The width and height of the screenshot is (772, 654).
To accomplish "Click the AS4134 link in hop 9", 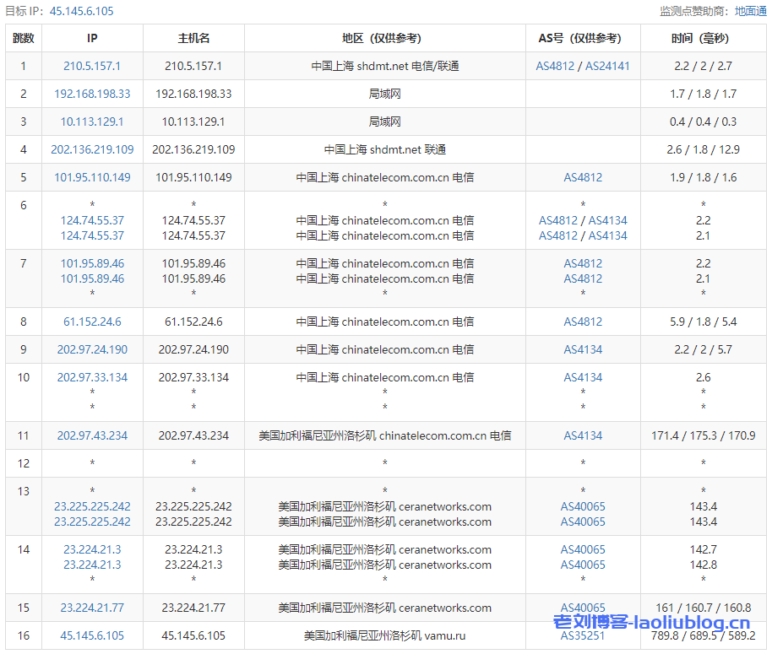I will (583, 349).
